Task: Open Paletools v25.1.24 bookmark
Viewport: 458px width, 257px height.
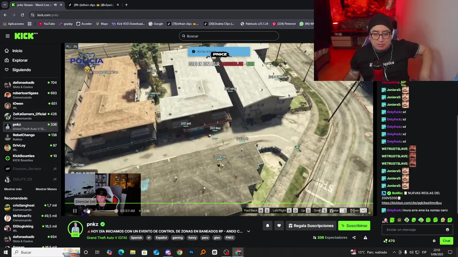Action: [254, 24]
